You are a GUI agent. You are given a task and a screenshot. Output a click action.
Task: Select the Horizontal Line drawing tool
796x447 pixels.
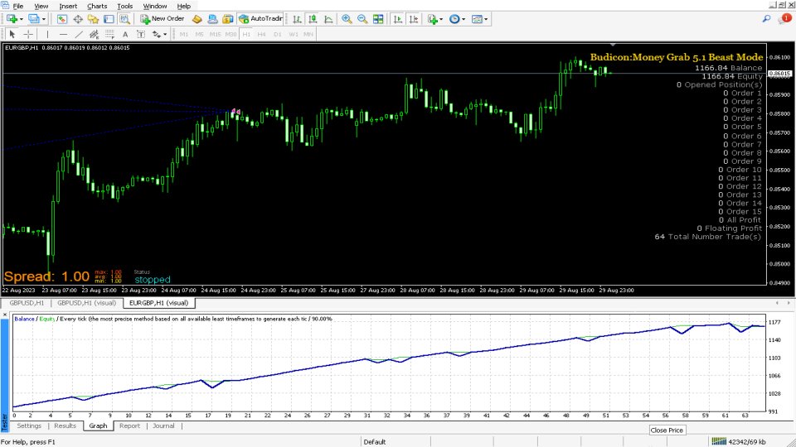pos(63,34)
